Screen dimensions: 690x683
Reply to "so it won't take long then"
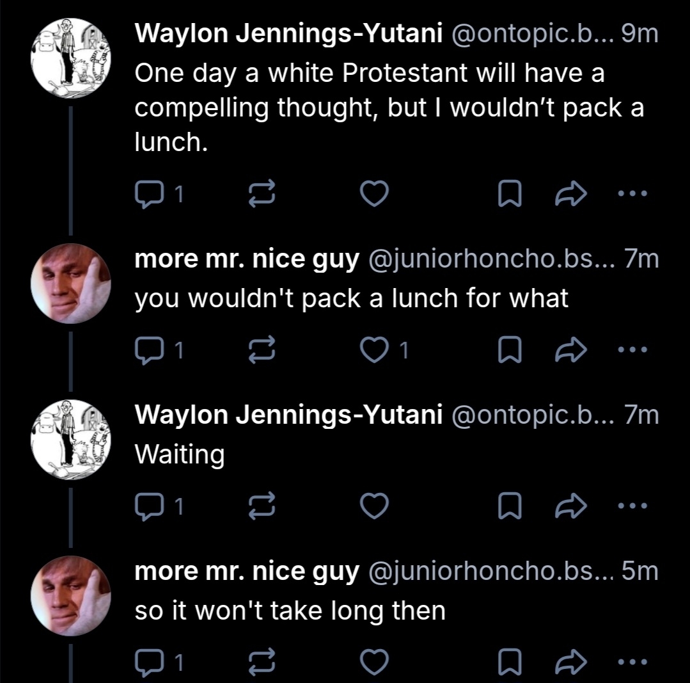tap(149, 663)
